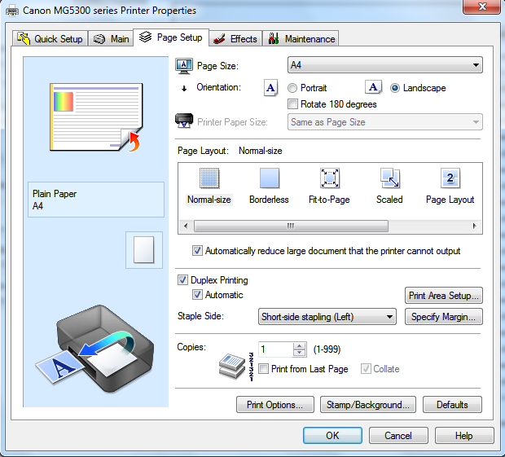Image resolution: width=505 pixels, height=457 pixels.
Task: Choose the Borderless layout icon
Action: pos(270,178)
